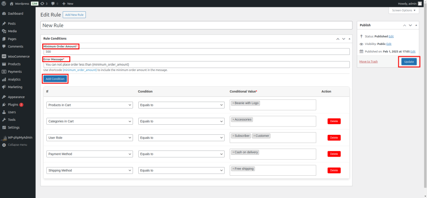Open the comments bubble in admin bar
The width and height of the screenshot is (427, 198).
[54, 3]
